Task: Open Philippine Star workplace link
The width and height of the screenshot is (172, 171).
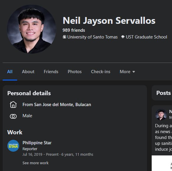Action: pos(37,143)
